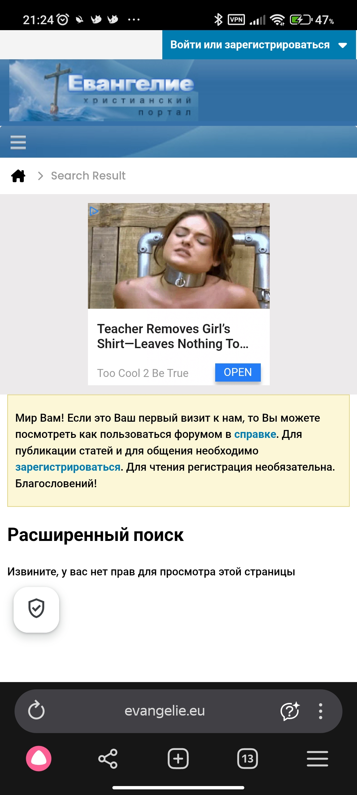Share the page via the share icon
This screenshot has height=795, width=357.
108,759
